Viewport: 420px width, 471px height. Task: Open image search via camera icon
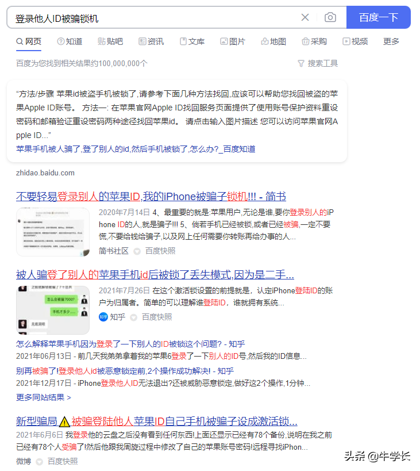pyautogui.click(x=330, y=17)
